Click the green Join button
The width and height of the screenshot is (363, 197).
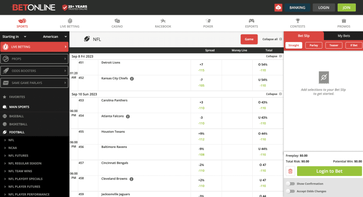pos(347,8)
